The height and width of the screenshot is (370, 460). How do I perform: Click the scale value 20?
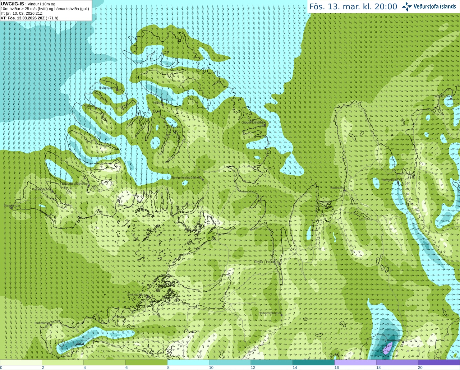pos(420,367)
